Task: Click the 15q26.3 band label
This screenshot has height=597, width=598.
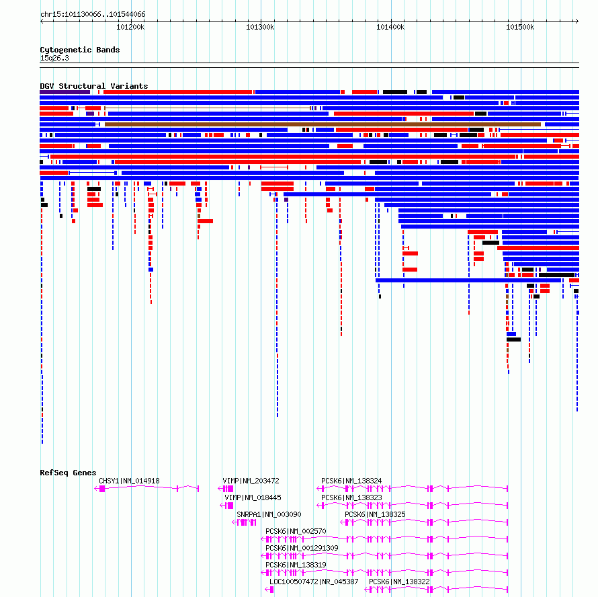Action: point(54,58)
